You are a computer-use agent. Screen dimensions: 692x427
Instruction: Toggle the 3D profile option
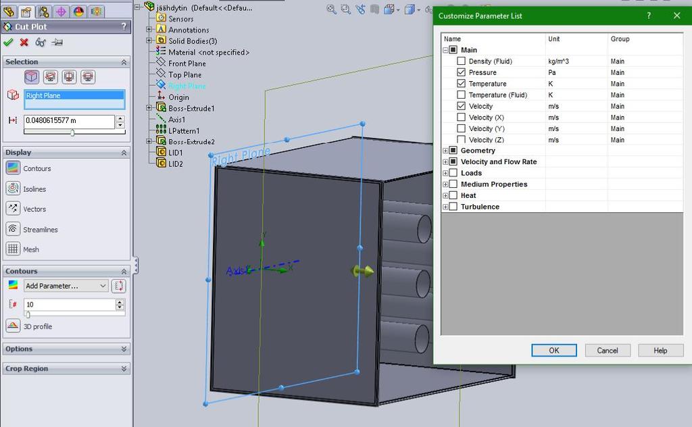click(x=14, y=326)
